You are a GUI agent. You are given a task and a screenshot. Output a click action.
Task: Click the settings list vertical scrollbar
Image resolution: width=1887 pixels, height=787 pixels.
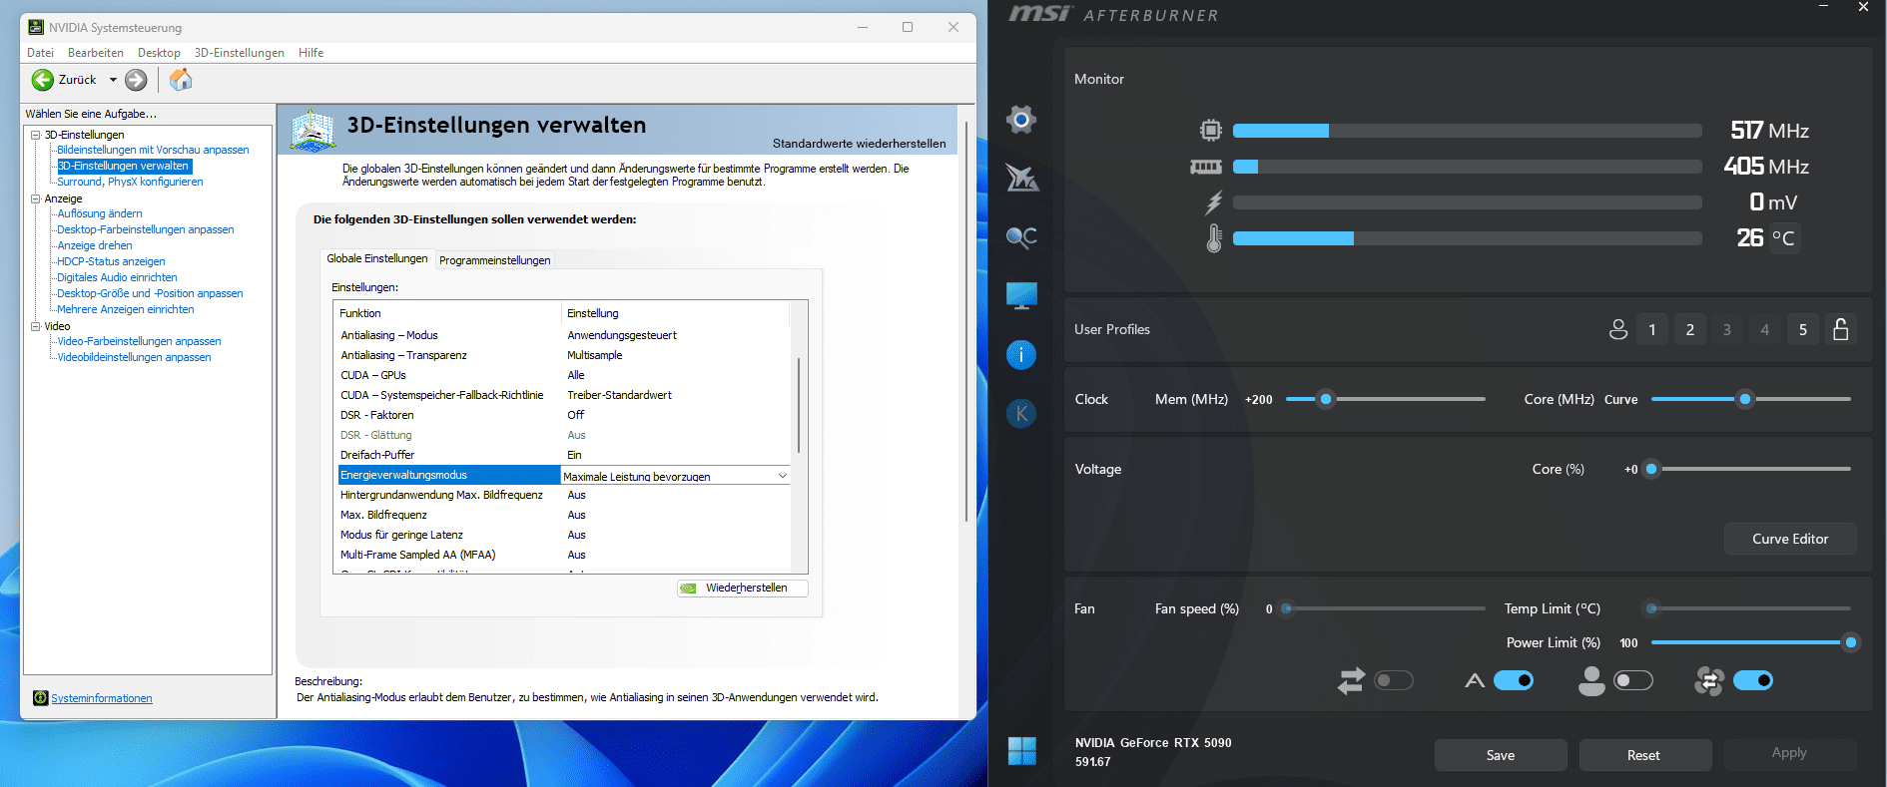799,406
